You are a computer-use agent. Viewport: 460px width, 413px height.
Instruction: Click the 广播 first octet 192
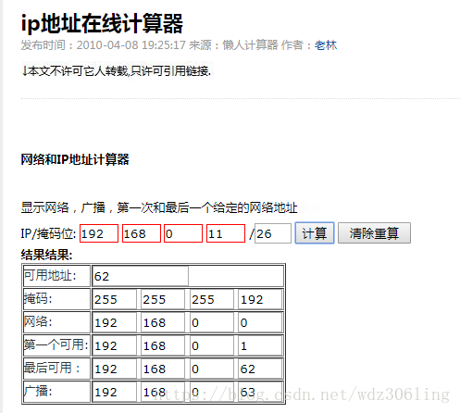coord(115,392)
